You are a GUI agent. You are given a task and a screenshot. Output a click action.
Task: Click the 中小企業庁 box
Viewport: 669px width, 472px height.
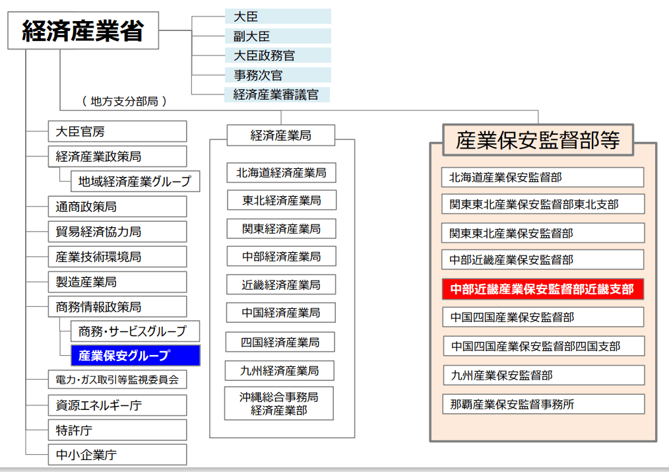coord(117,455)
